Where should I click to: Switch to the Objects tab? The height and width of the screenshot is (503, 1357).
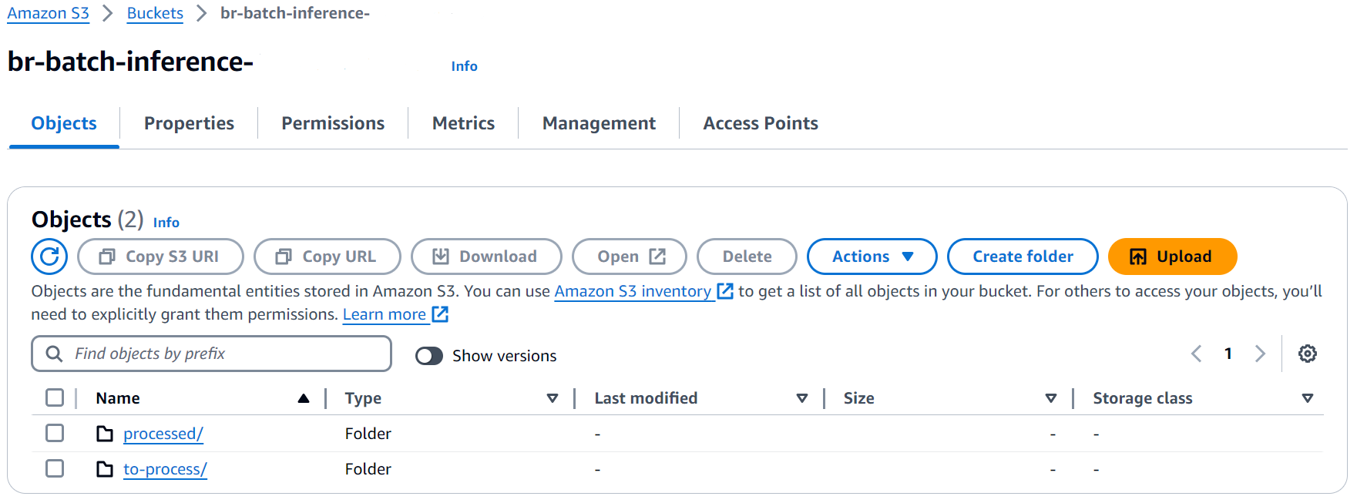coord(64,123)
